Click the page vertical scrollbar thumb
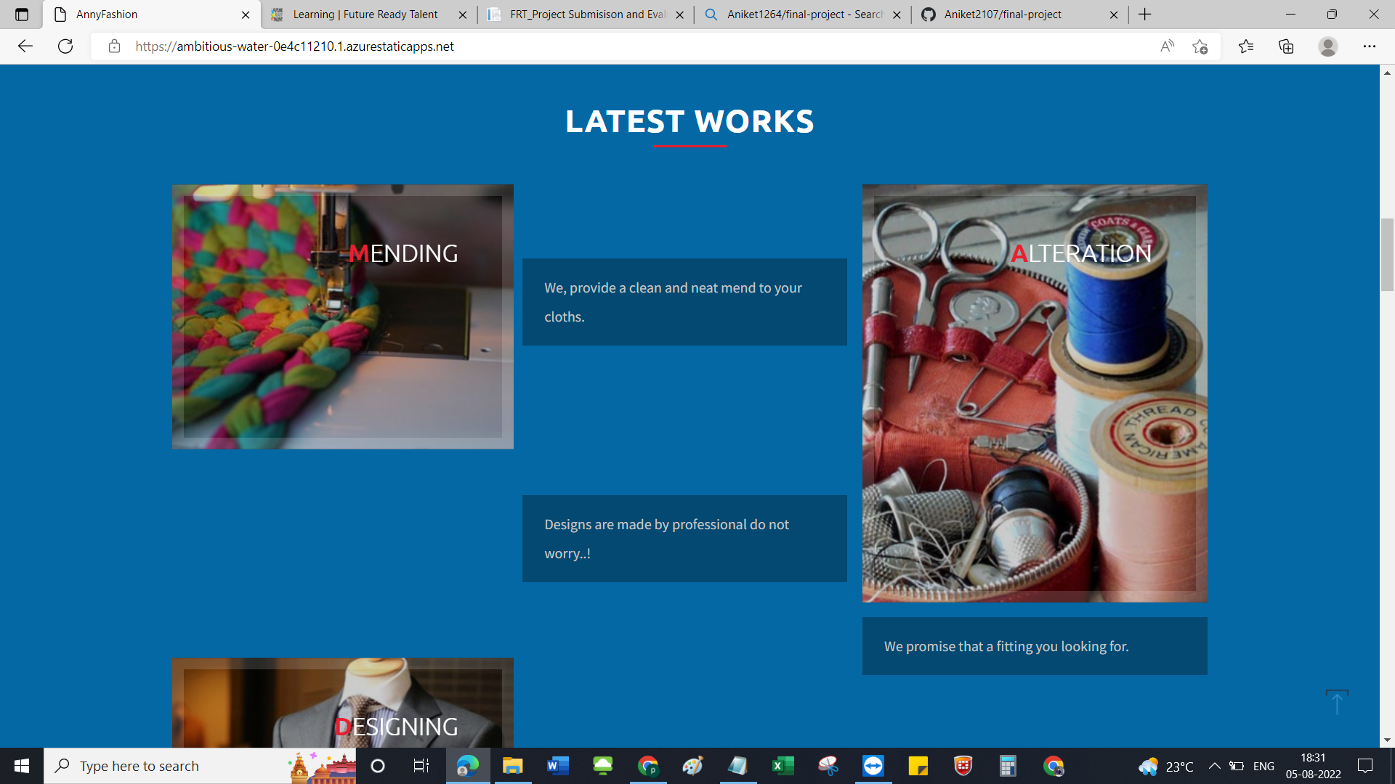1395x784 pixels. click(x=1387, y=254)
